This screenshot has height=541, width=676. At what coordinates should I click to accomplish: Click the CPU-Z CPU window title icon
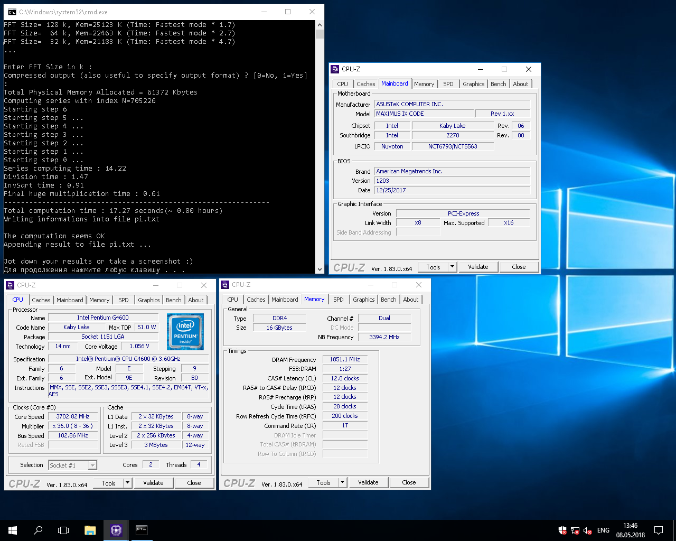point(10,285)
